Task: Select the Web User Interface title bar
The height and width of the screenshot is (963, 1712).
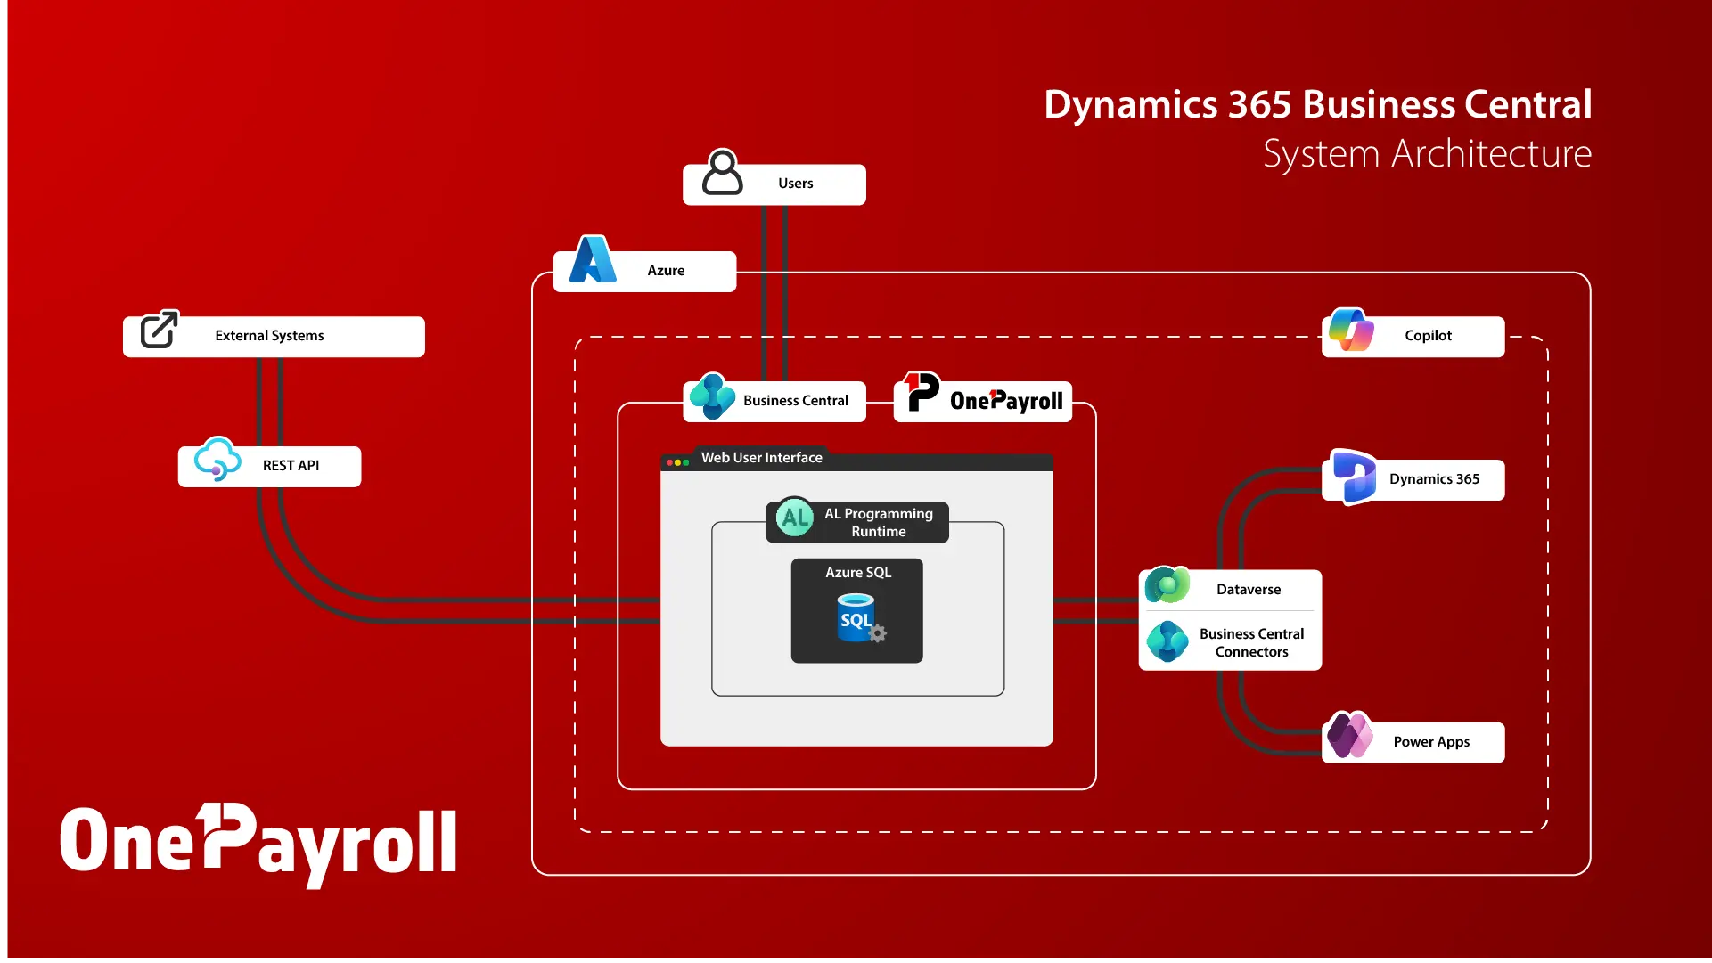Action: (x=761, y=458)
